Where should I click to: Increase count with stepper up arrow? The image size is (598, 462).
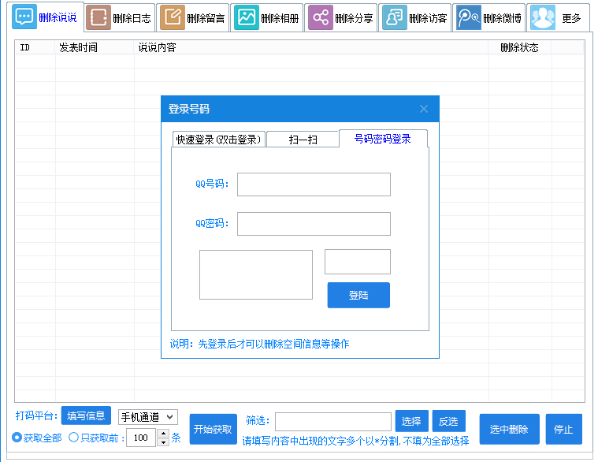(163, 434)
